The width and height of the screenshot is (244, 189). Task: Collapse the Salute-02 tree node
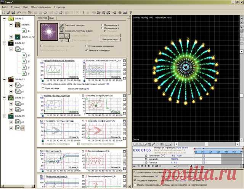pyautogui.click(x=4, y=43)
